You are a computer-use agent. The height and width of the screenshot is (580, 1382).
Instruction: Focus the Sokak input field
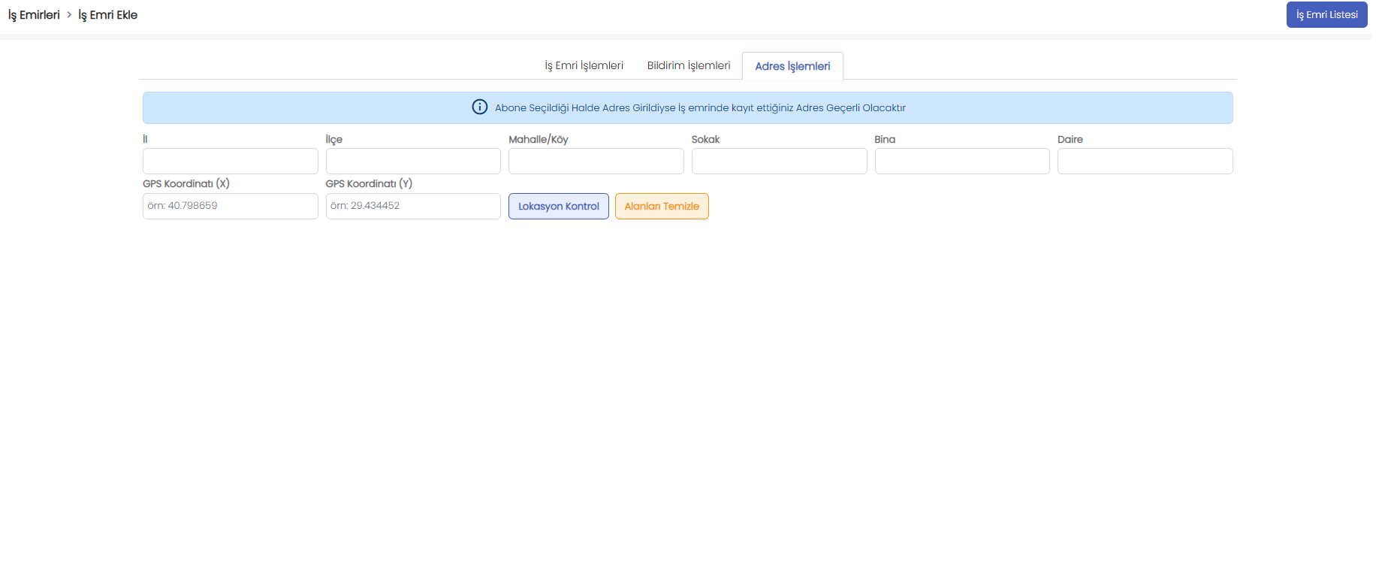click(779, 162)
